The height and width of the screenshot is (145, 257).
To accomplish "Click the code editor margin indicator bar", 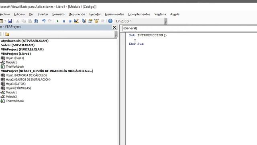I will (123, 89).
